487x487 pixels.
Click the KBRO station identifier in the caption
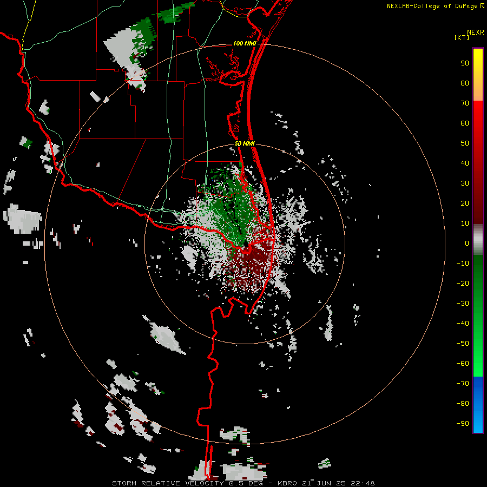point(287,483)
